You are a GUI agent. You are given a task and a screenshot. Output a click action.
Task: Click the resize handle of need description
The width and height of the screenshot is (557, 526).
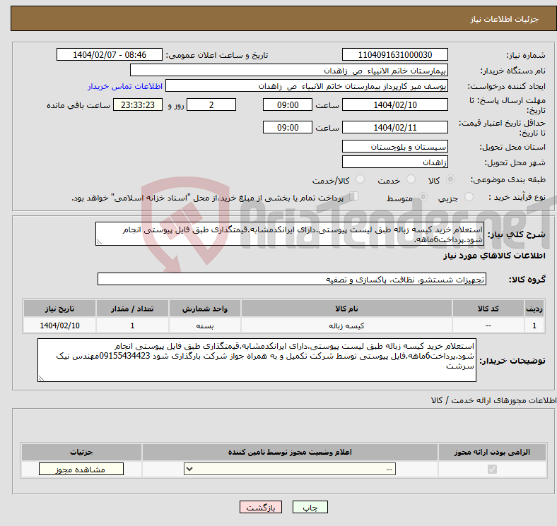coord(99,242)
